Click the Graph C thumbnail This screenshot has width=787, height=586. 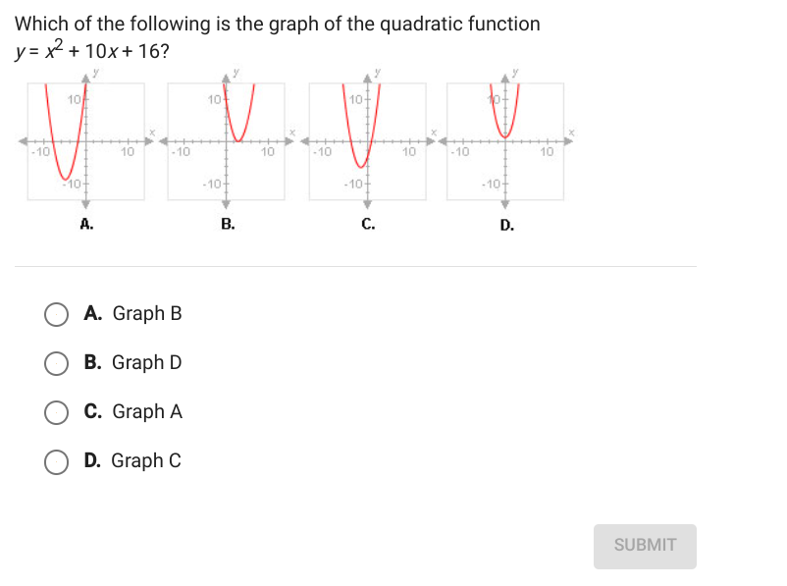point(368,142)
